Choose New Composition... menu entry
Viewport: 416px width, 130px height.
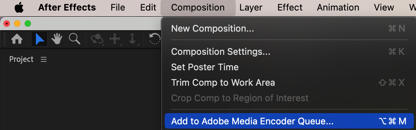click(x=289, y=28)
